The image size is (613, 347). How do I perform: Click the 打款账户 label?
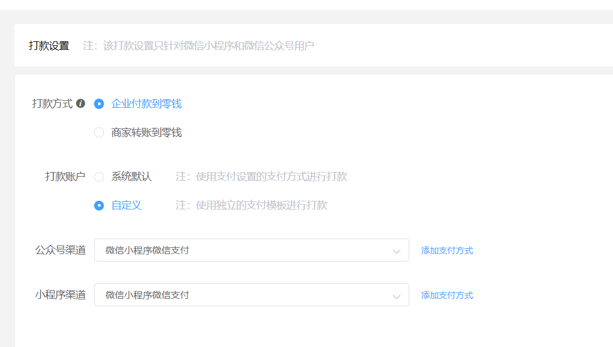point(65,177)
